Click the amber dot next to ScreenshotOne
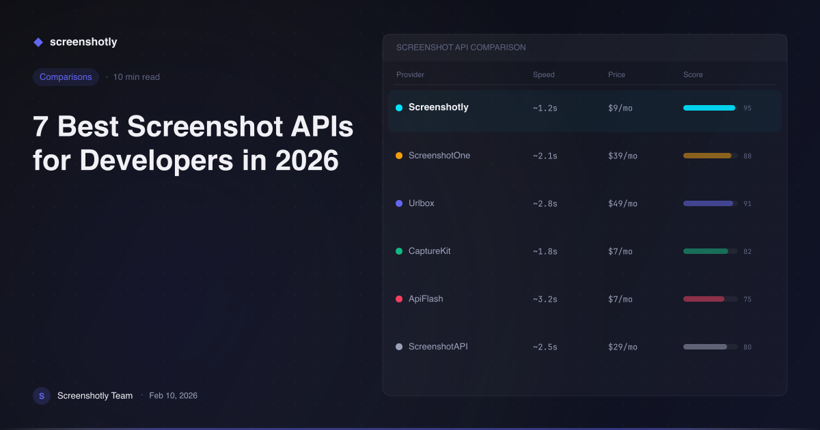This screenshot has width=820, height=430. (398, 155)
